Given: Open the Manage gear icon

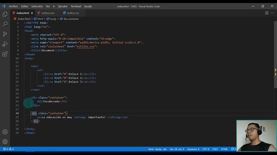Looking at the screenshot, I should point(5,142).
